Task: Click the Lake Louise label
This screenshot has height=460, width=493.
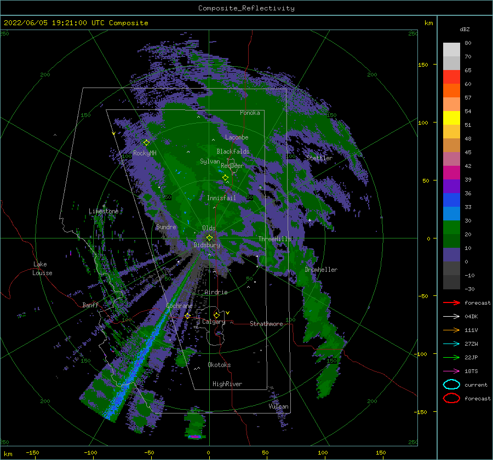Action: 42,269
